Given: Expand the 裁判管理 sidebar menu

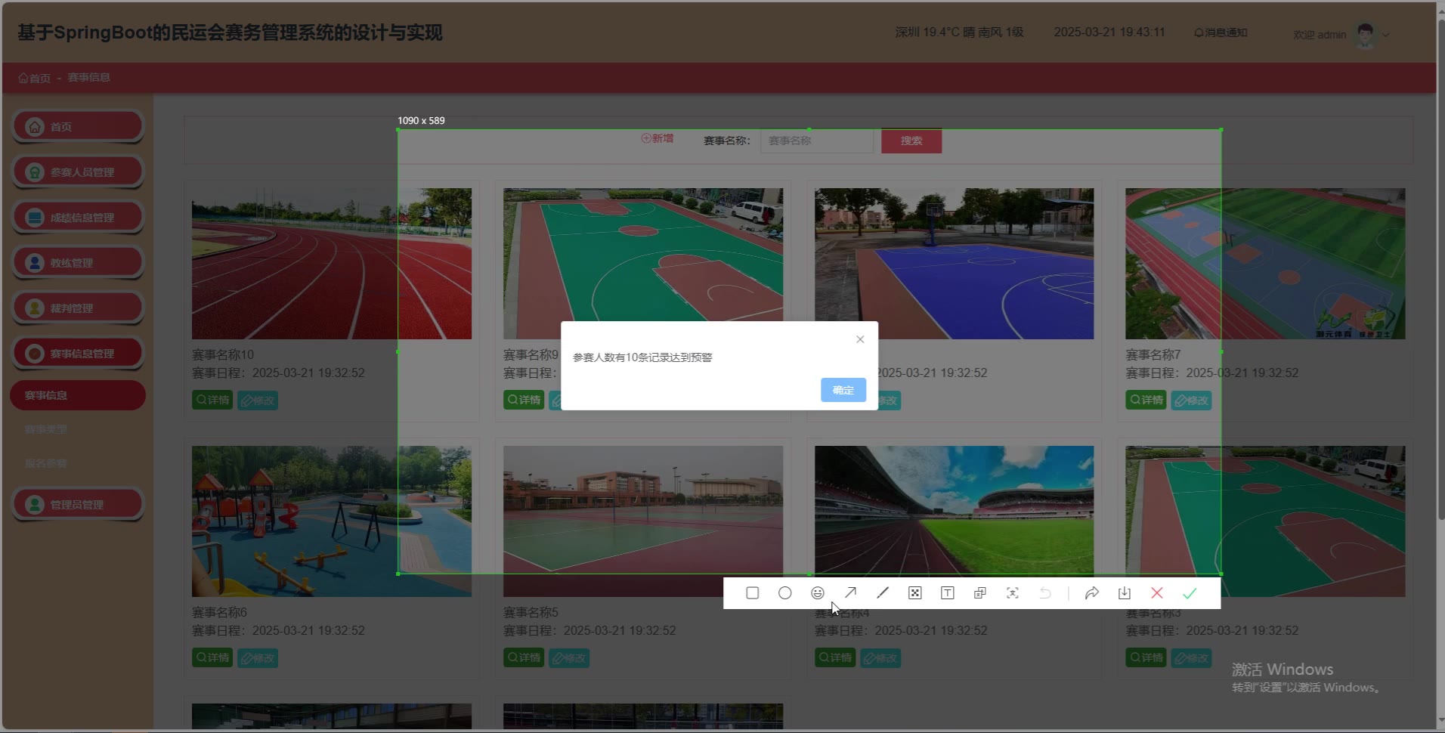Looking at the screenshot, I should coord(77,308).
